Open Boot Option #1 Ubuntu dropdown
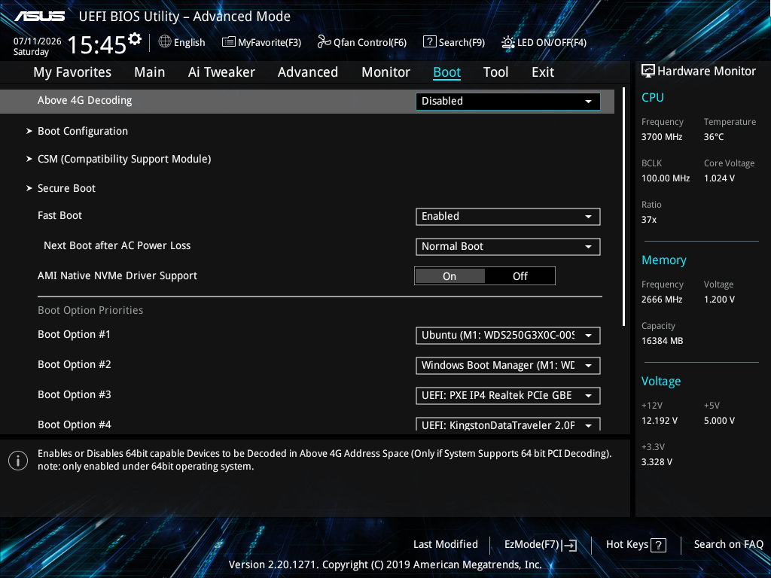Image resolution: width=771 pixels, height=578 pixels. pos(508,336)
